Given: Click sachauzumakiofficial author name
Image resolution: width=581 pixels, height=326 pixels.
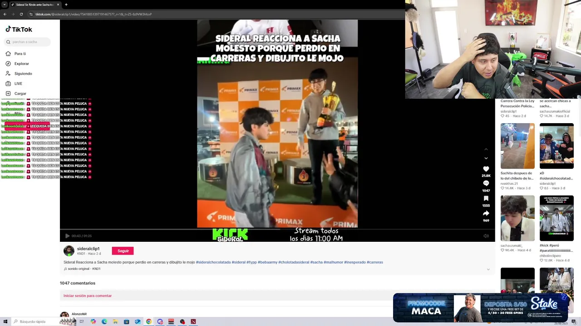Looking at the screenshot, I should tap(555, 111).
